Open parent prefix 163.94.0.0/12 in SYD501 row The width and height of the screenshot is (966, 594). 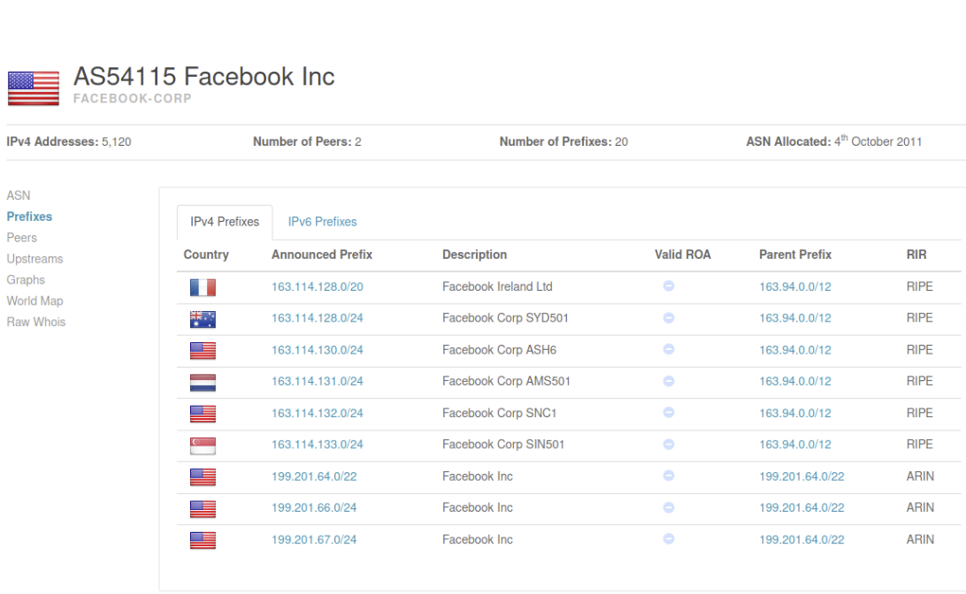click(x=794, y=318)
